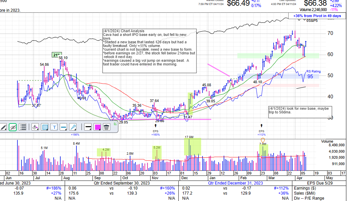The width and height of the screenshot is (347, 201).
Task: Click the 39.05 price label
Action: pos(211,101)
